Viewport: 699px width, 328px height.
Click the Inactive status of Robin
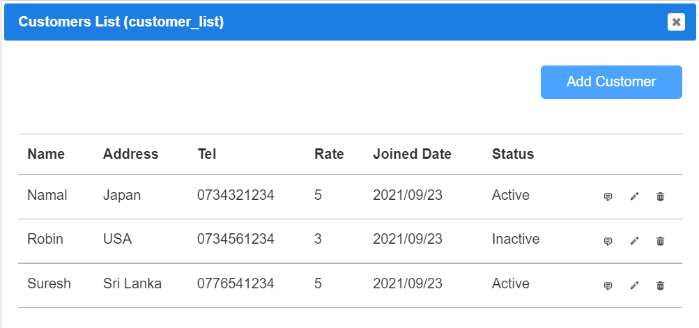click(515, 240)
